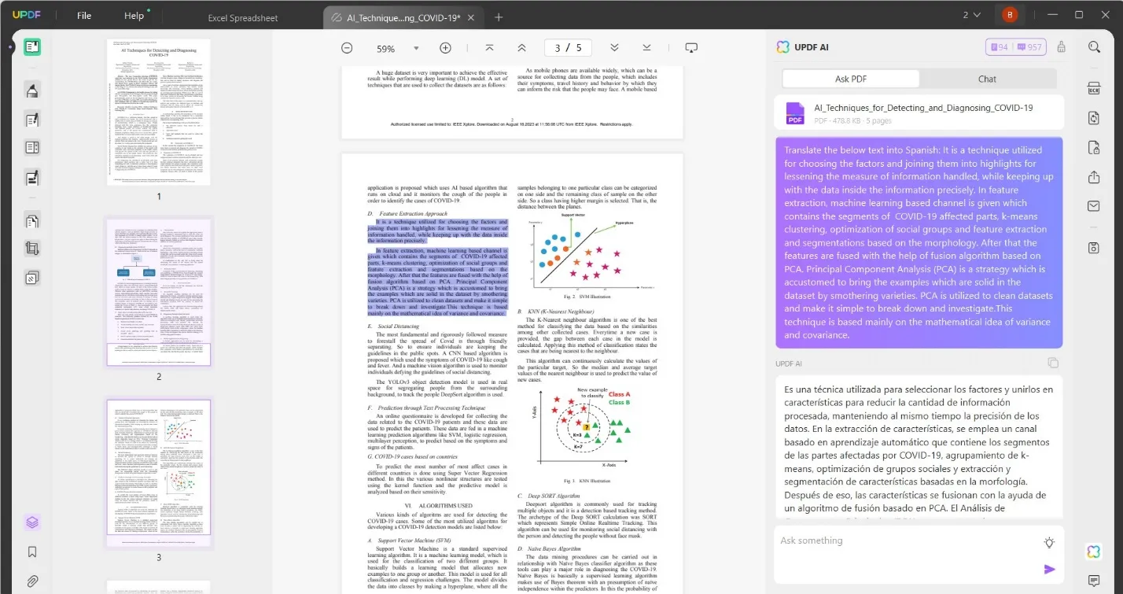Switch to the Ask PDF tab
The width and height of the screenshot is (1123, 594).
coord(851,79)
